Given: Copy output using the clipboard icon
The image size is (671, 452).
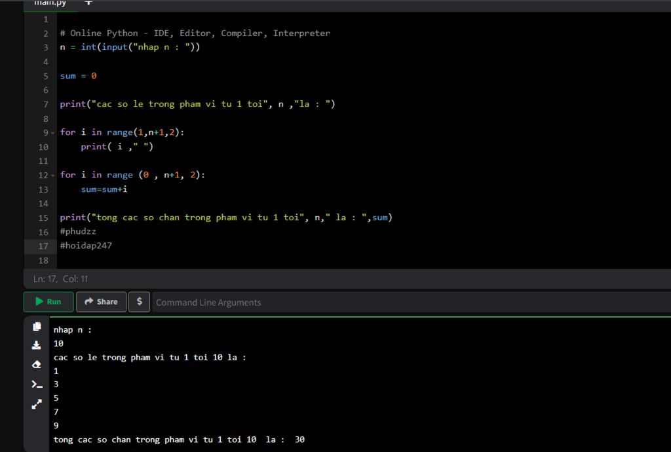Looking at the screenshot, I should pyautogui.click(x=37, y=327).
